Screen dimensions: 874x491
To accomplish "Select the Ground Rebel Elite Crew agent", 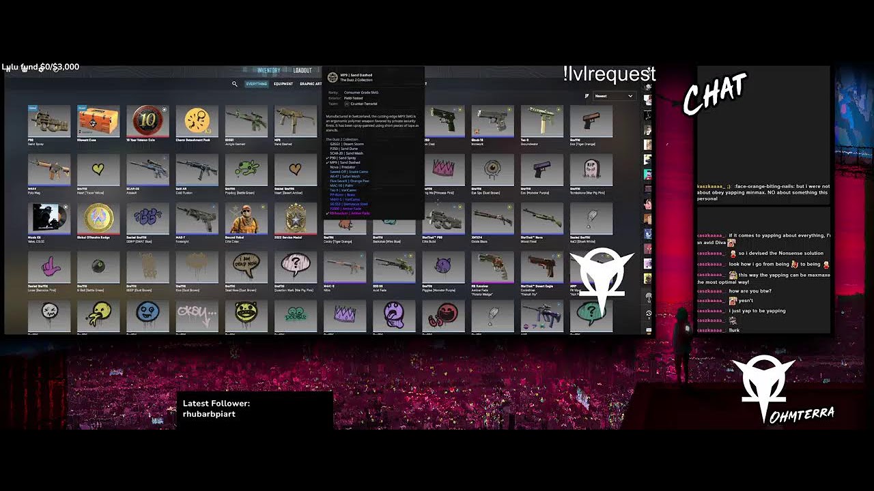I will 246,218.
